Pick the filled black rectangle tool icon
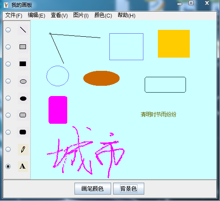The height and width of the screenshot is (201, 220). pos(23,64)
